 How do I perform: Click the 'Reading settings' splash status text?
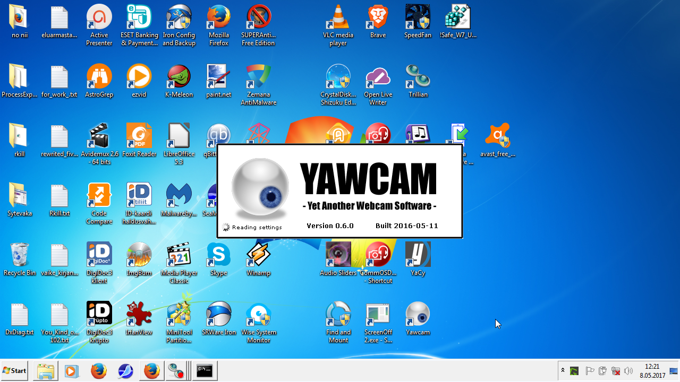pyautogui.click(x=257, y=228)
